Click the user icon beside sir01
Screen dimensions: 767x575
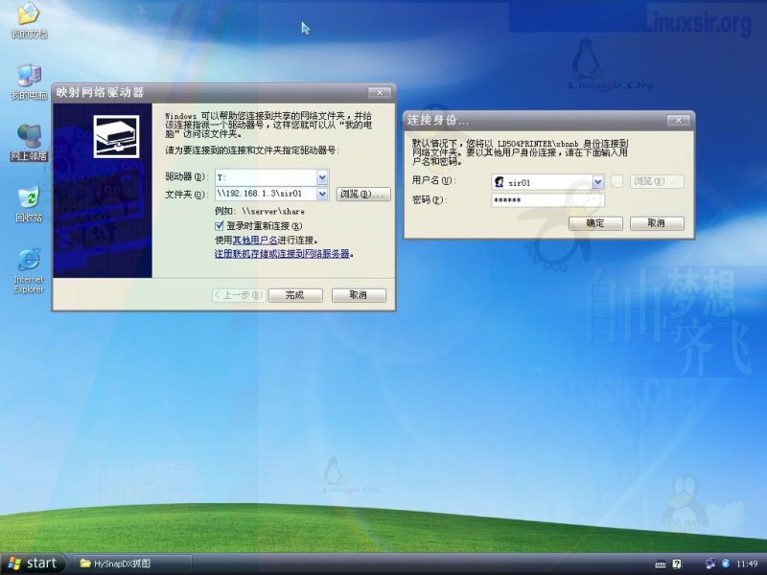(x=500, y=182)
